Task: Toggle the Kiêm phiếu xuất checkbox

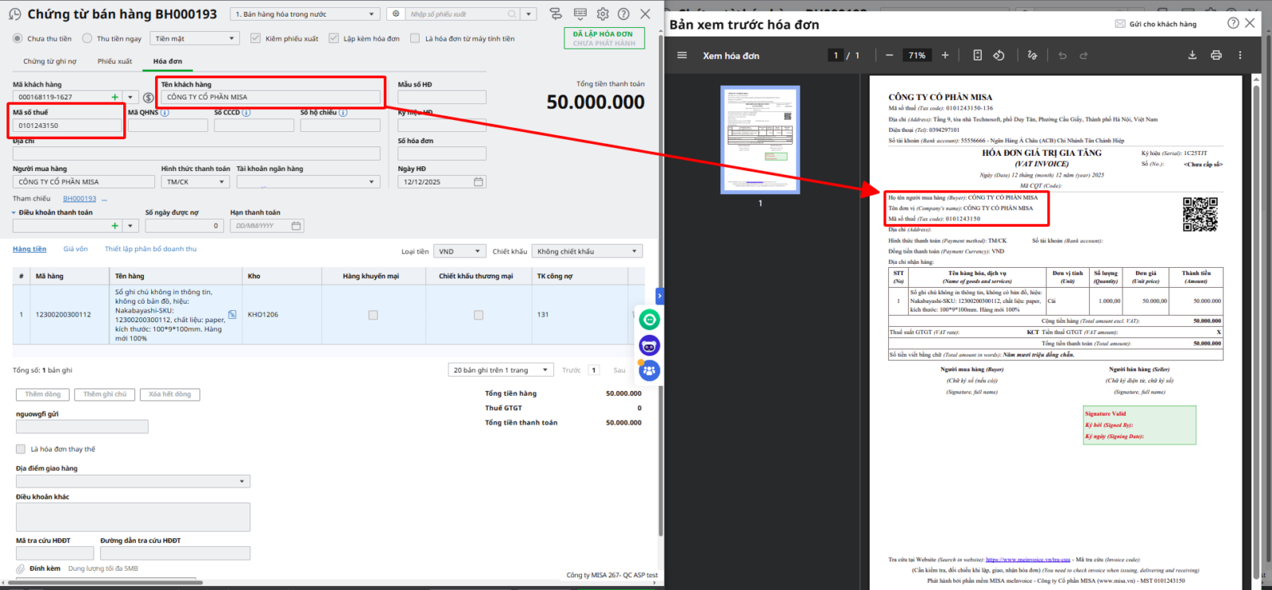Action: [255, 38]
